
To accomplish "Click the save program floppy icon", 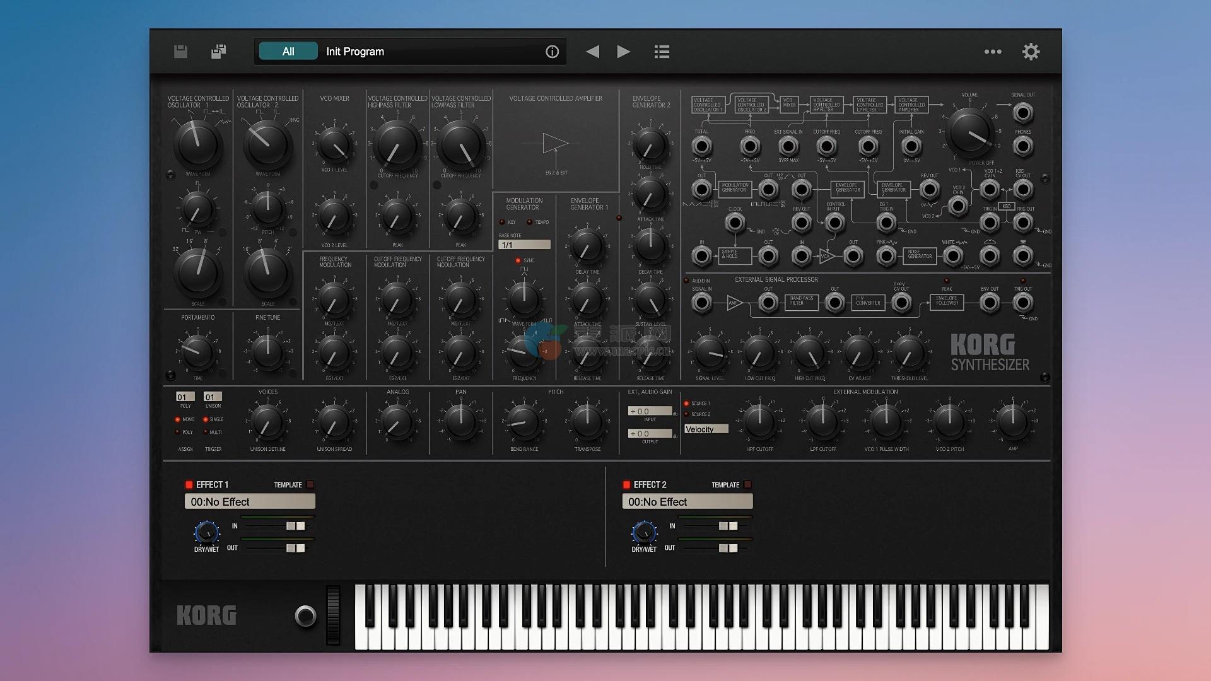I will [180, 52].
